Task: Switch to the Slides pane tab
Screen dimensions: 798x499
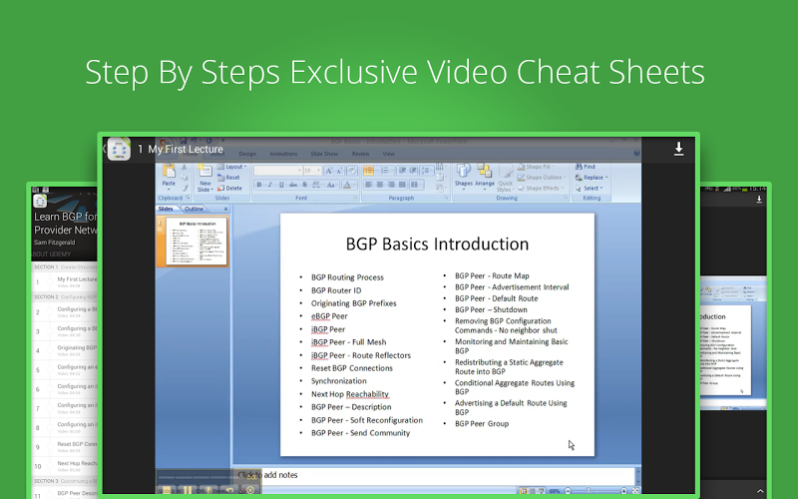Action: (x=166, y=209)
